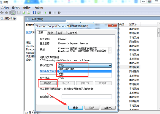
Task: Click the description box scroll-up arrow
Action: tap(110, 49)
